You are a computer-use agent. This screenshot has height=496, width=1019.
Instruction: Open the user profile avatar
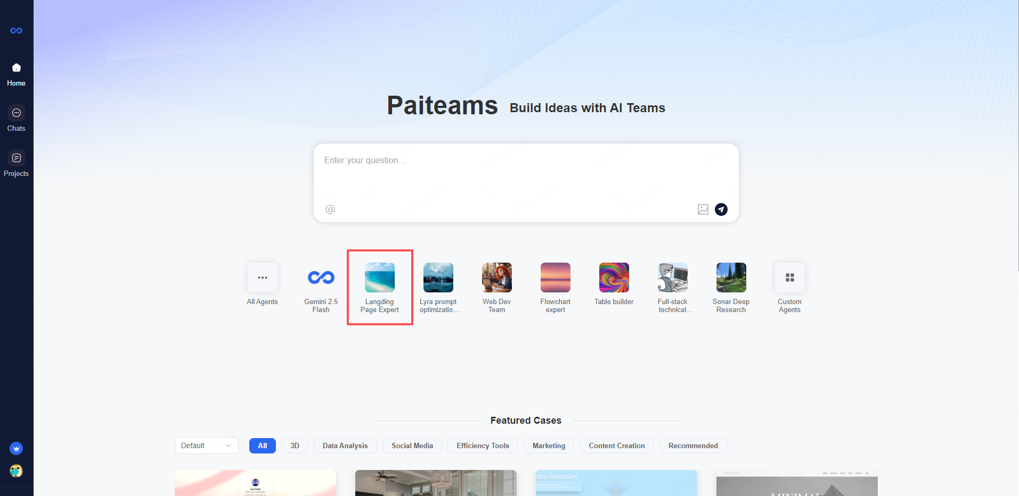pos(17,471)
